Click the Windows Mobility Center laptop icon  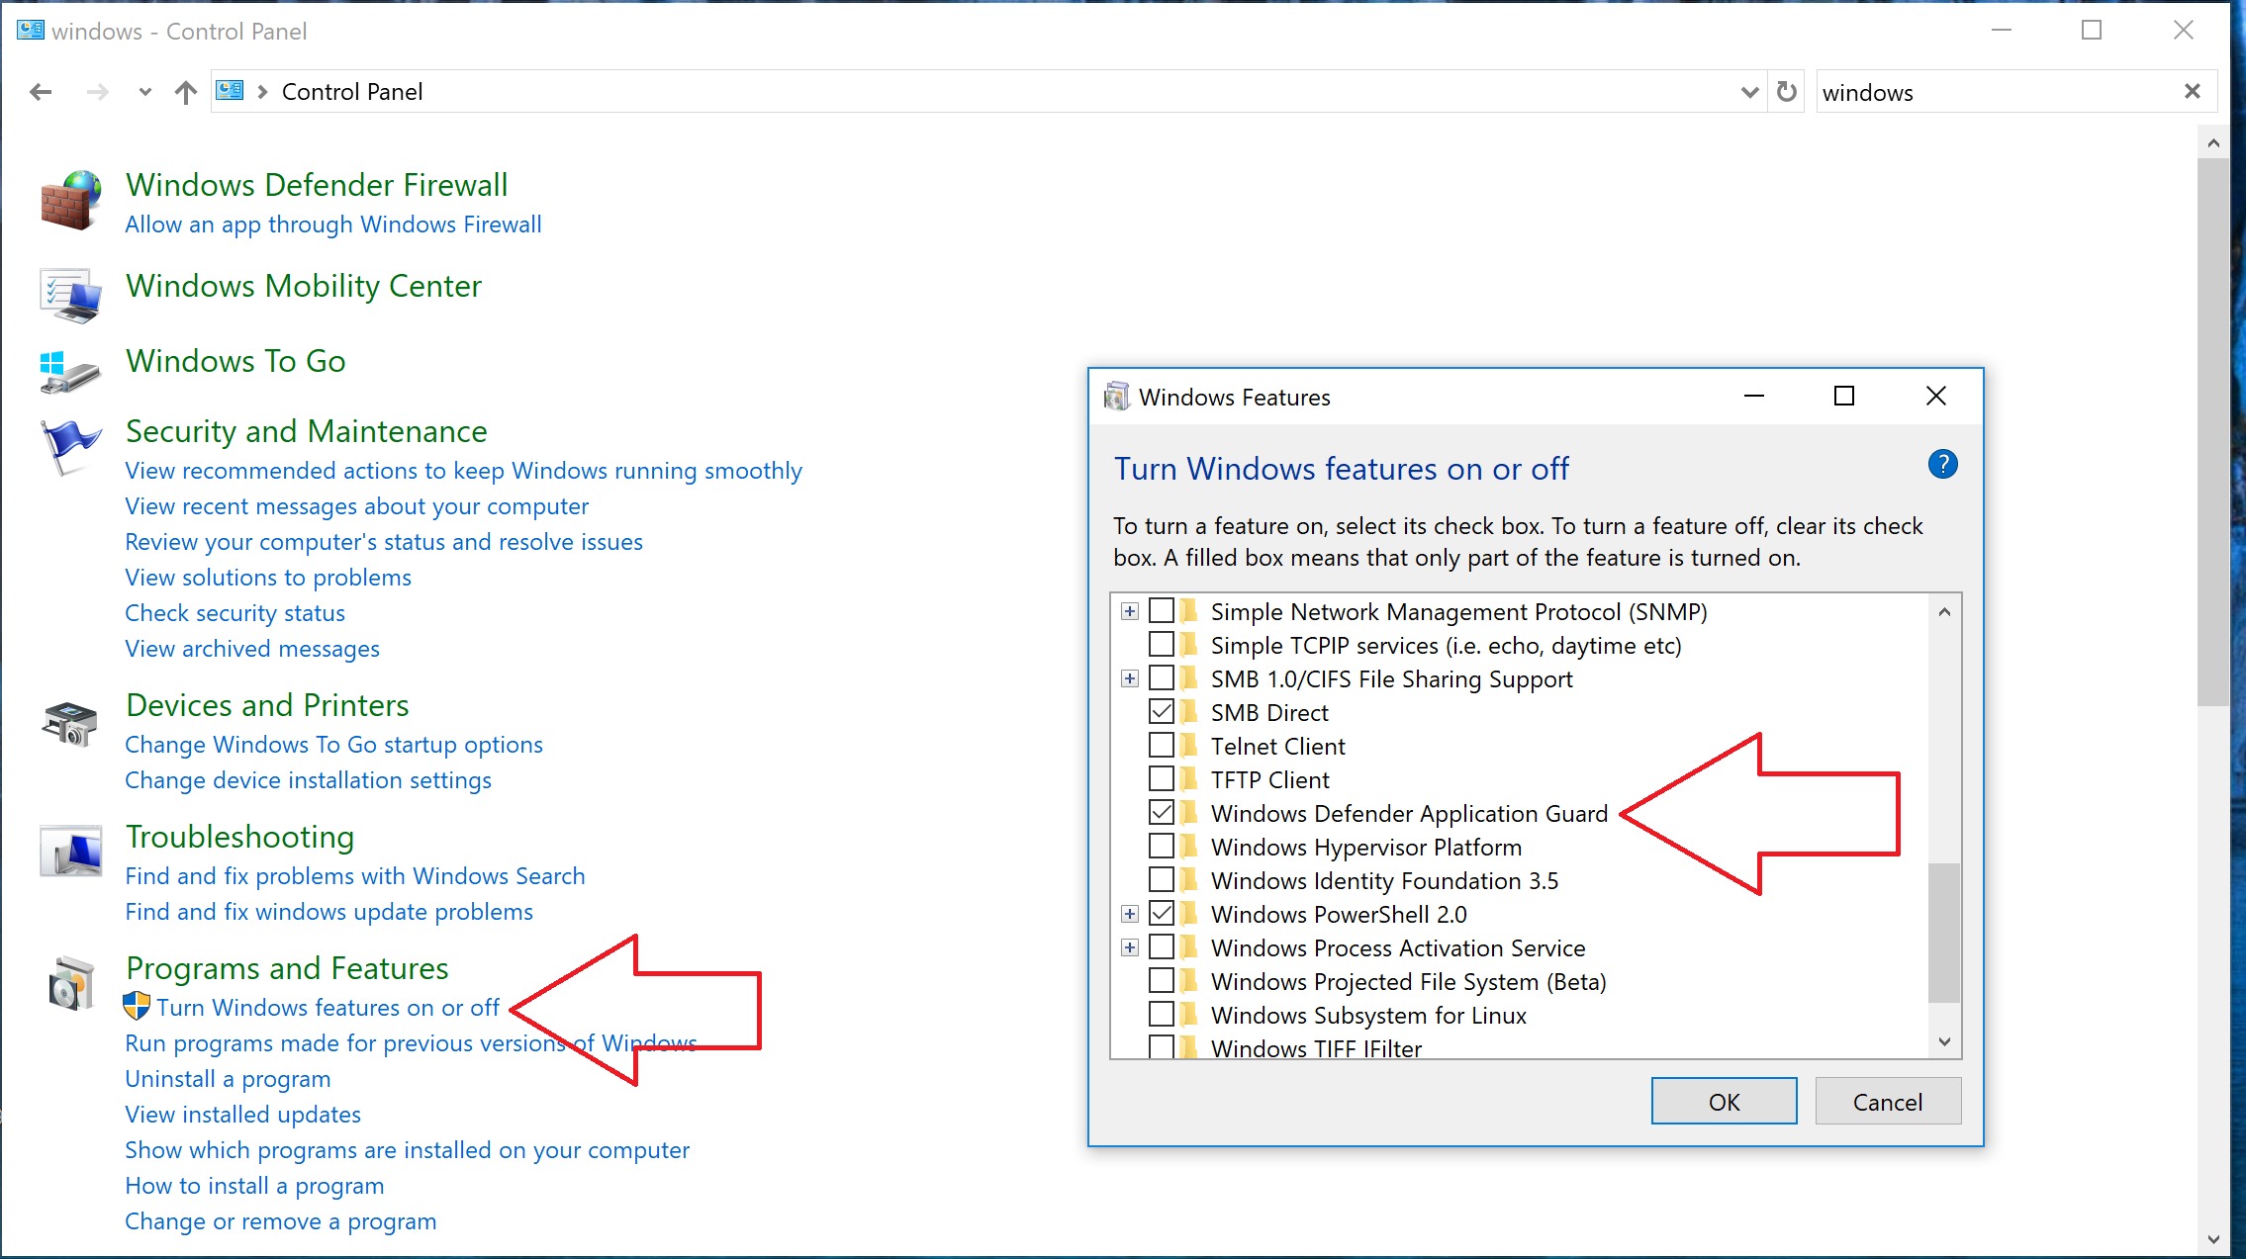[x=70, y=295]
